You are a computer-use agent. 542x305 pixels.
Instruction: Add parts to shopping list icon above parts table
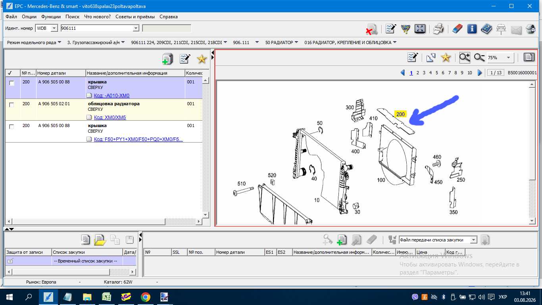168,59
